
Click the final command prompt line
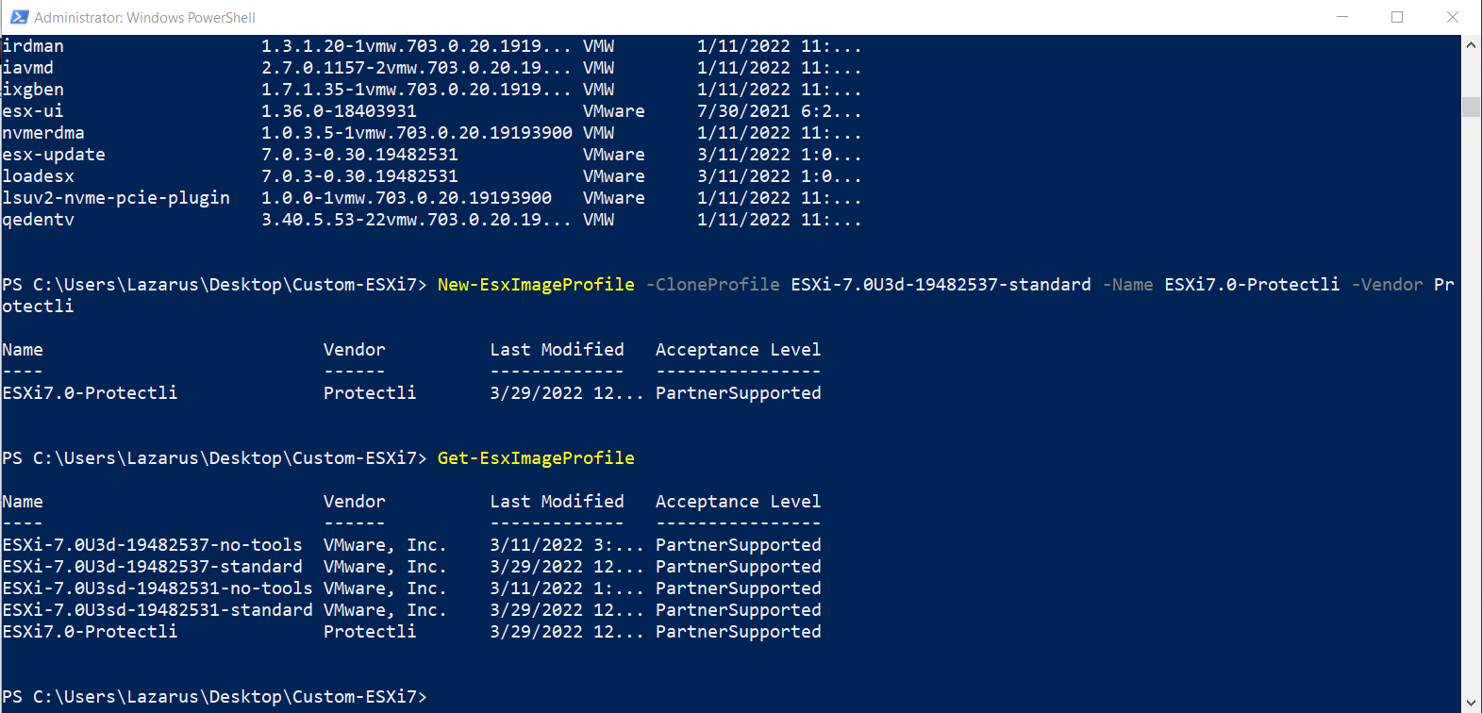[x=214, y=697]
